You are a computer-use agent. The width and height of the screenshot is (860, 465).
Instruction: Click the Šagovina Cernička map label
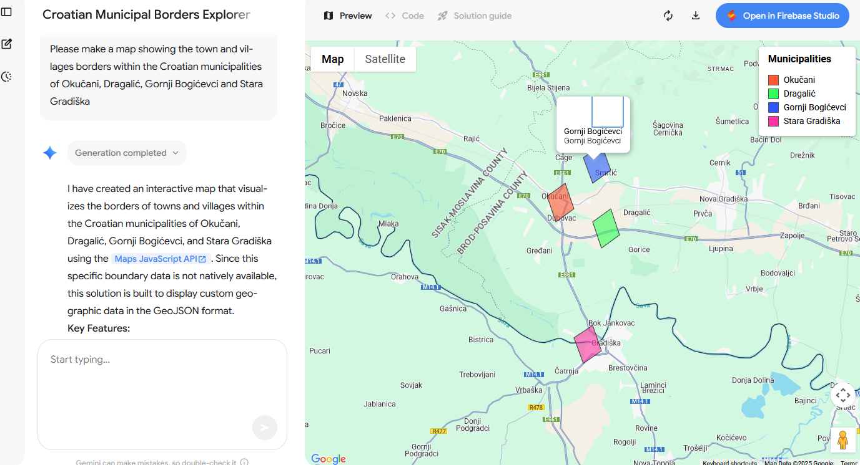[x=668, y=129]
